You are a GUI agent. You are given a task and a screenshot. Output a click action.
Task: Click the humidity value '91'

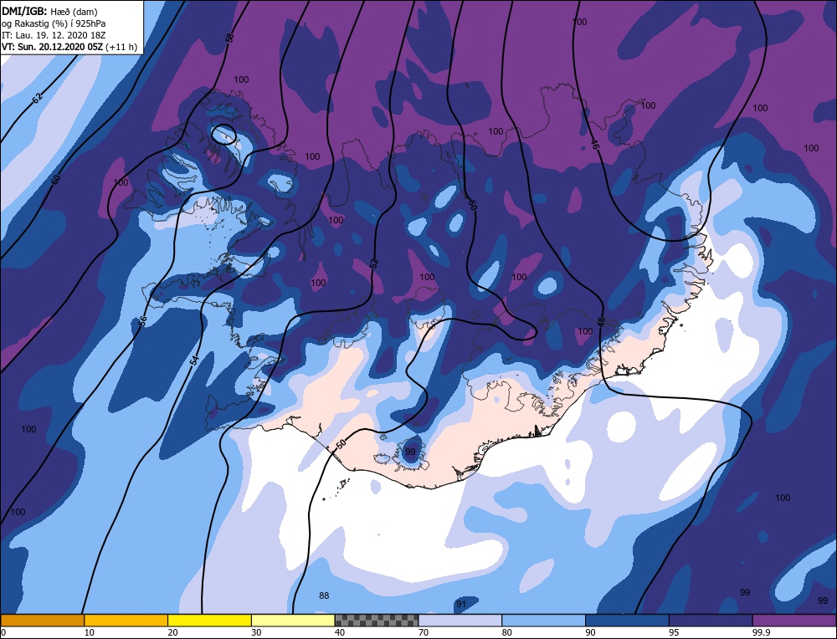[x=461, y=605]
